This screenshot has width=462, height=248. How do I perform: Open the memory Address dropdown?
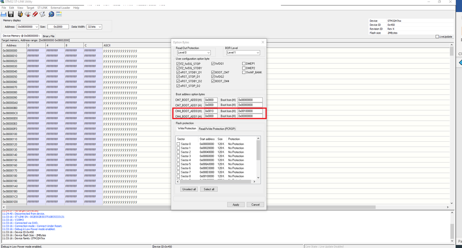28,27
